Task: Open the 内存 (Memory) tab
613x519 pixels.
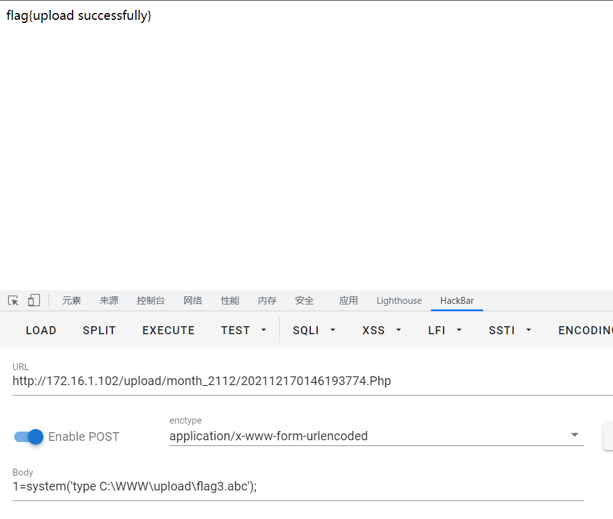Action: (267, 301)
